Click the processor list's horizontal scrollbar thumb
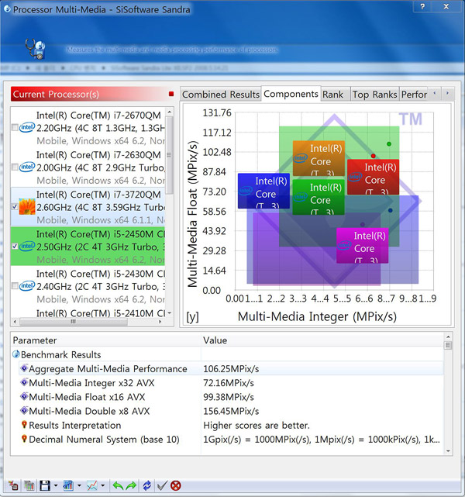465x497 pixels. tap(74, 322)
